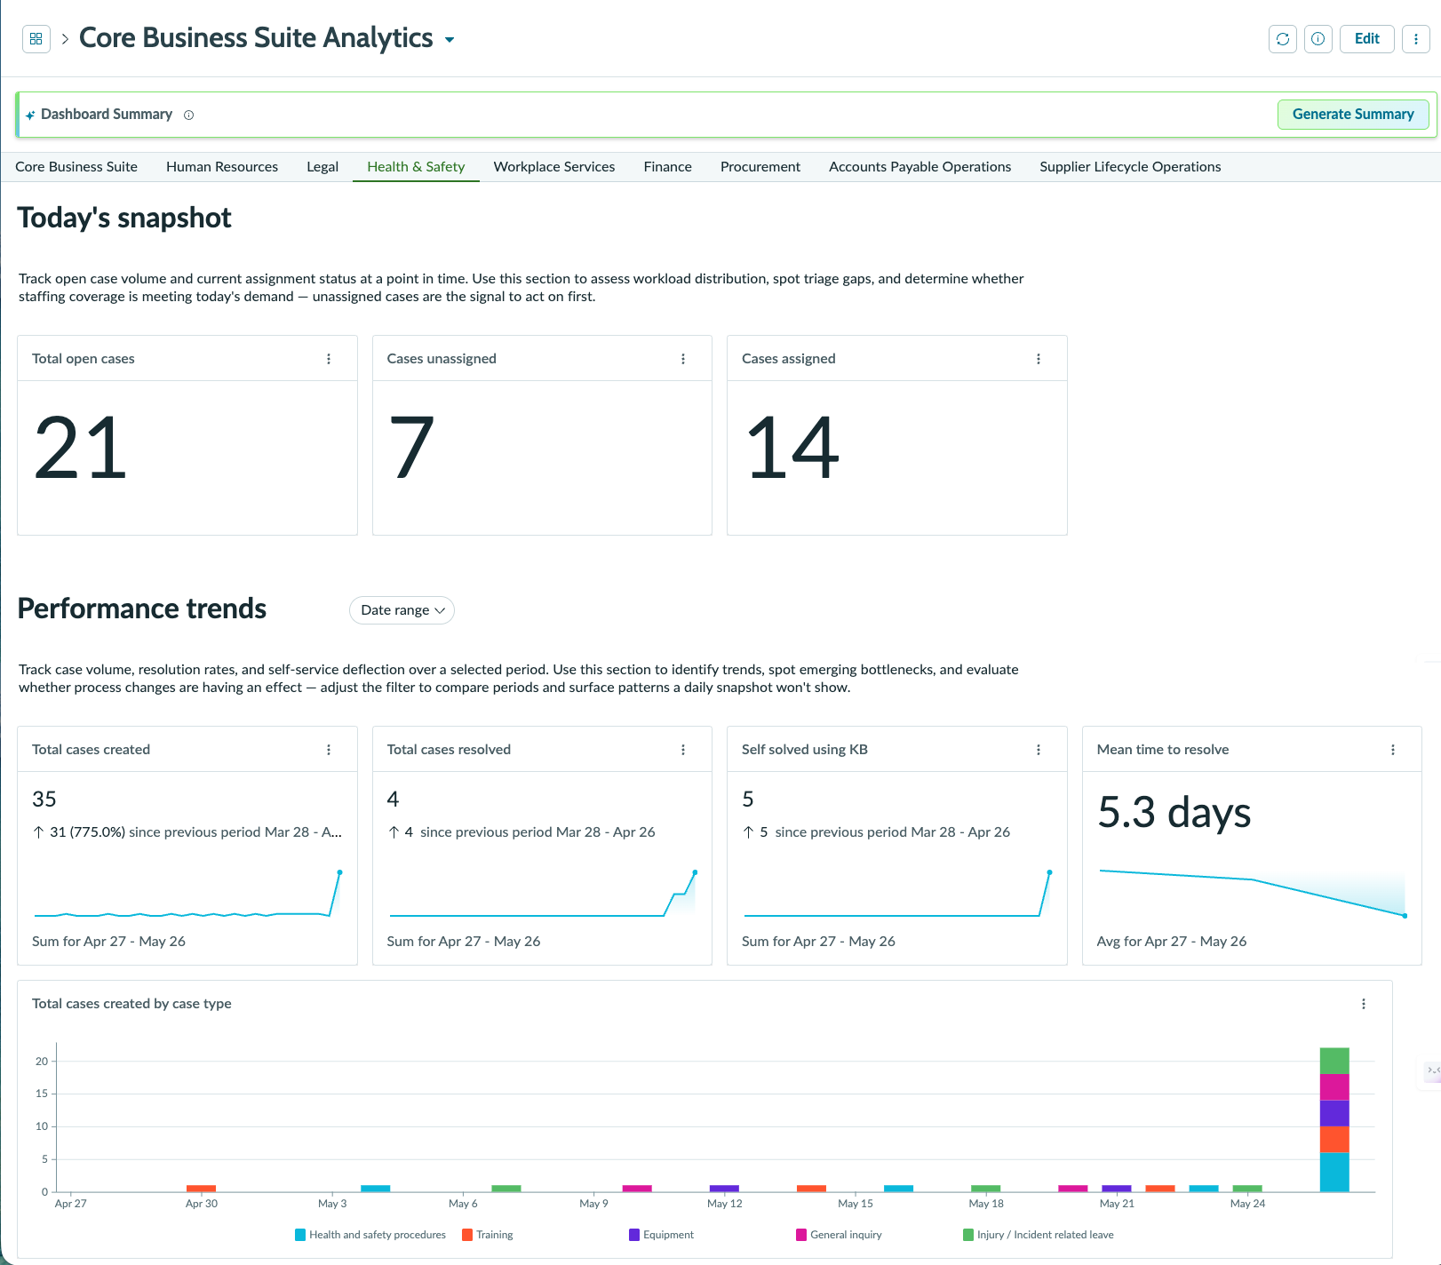Screen dimensions: 1441x1265
Task: Open Cases unassigned options menu
Action: 683,359
